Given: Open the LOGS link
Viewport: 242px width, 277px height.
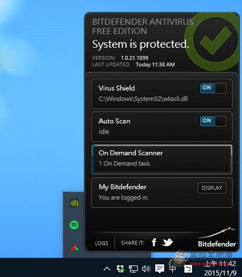Looking at the screenshot, I should [101, 243].
